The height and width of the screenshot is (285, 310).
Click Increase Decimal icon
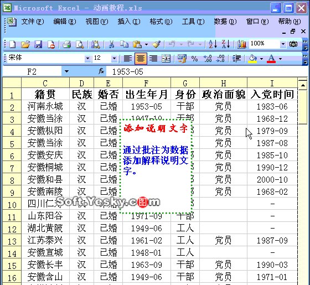208,59
